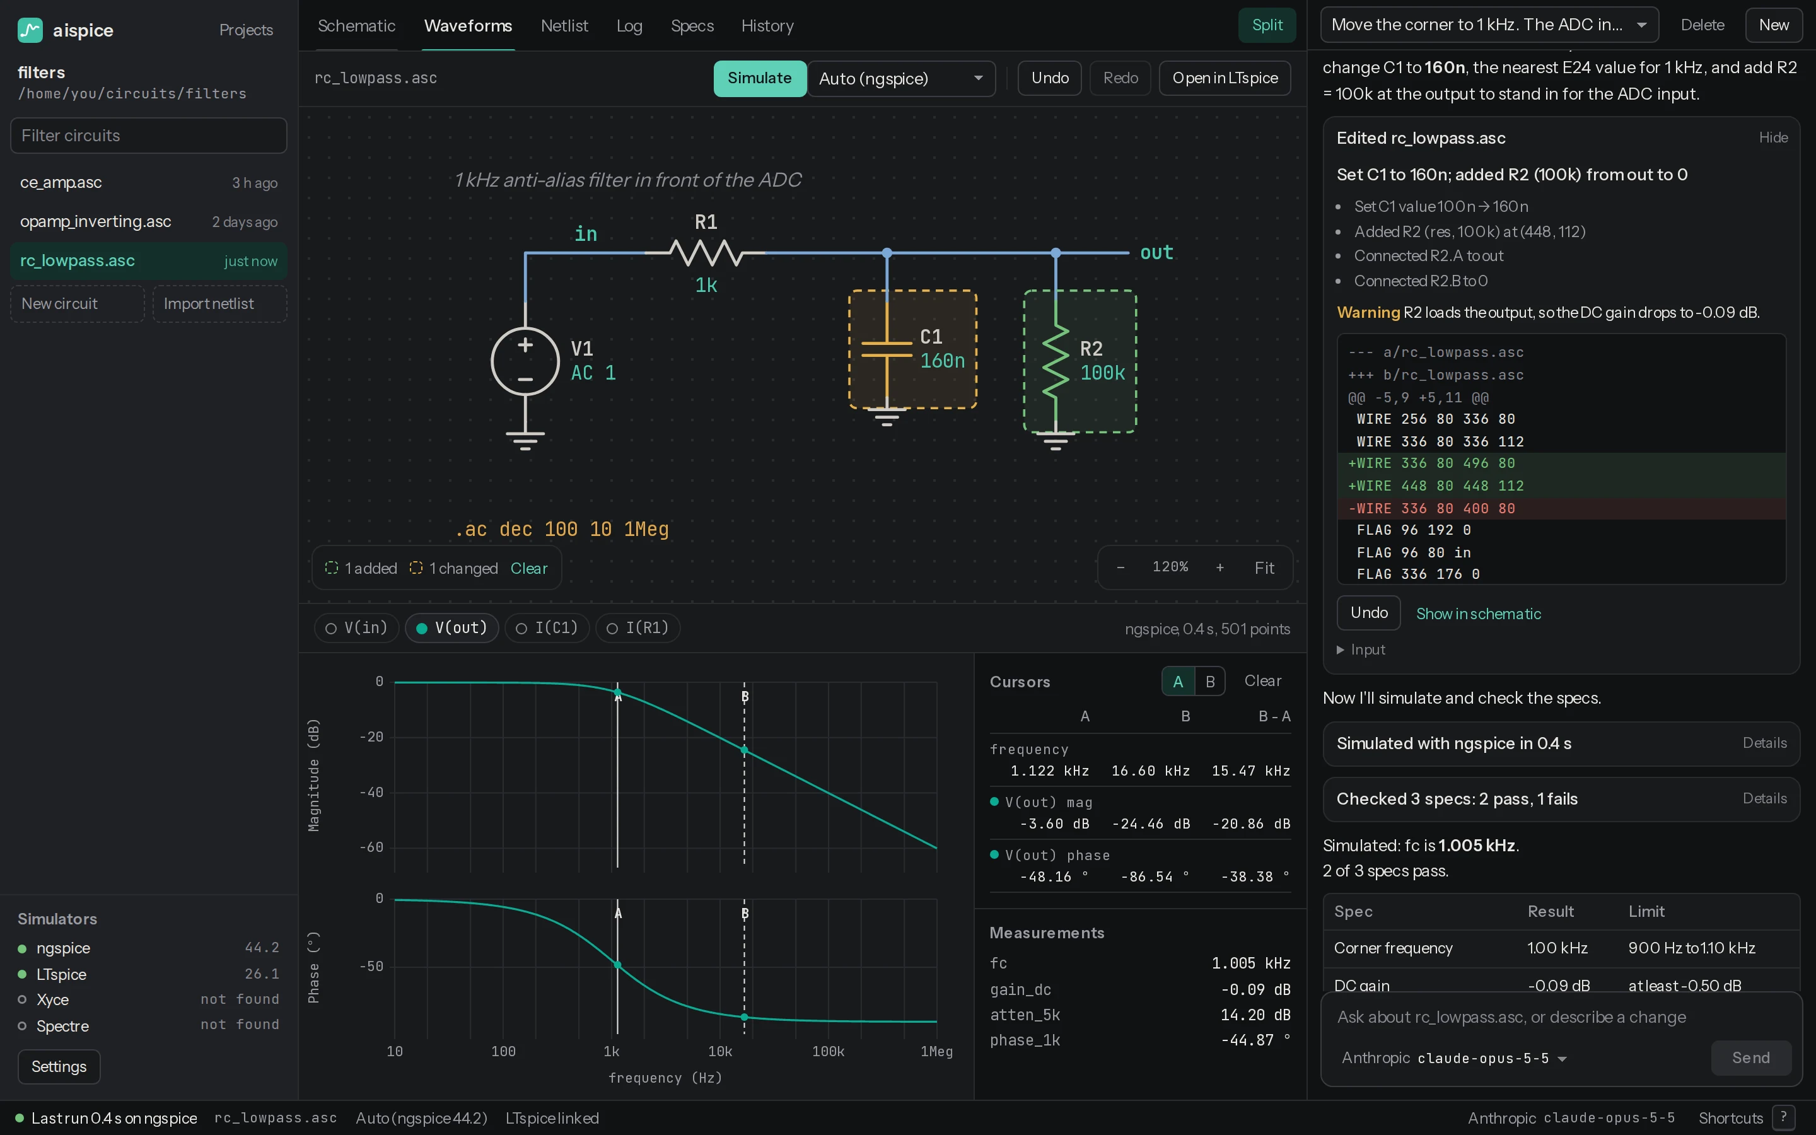Hide the Edited rc_lowpass.asc card

coord(1772,137)
